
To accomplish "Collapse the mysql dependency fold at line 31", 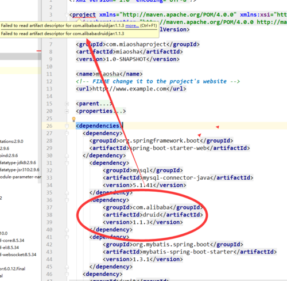I will click(67, 163).
